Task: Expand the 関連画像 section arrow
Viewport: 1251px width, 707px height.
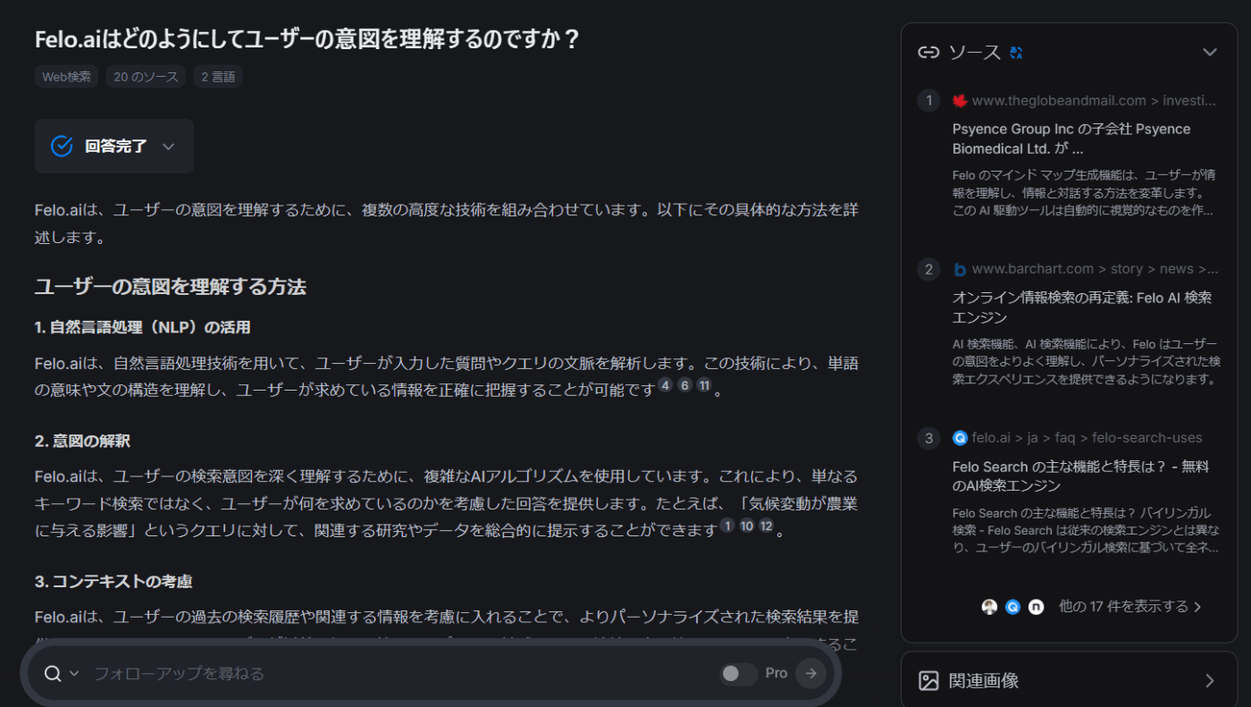Action: (x=1210, y=681)
